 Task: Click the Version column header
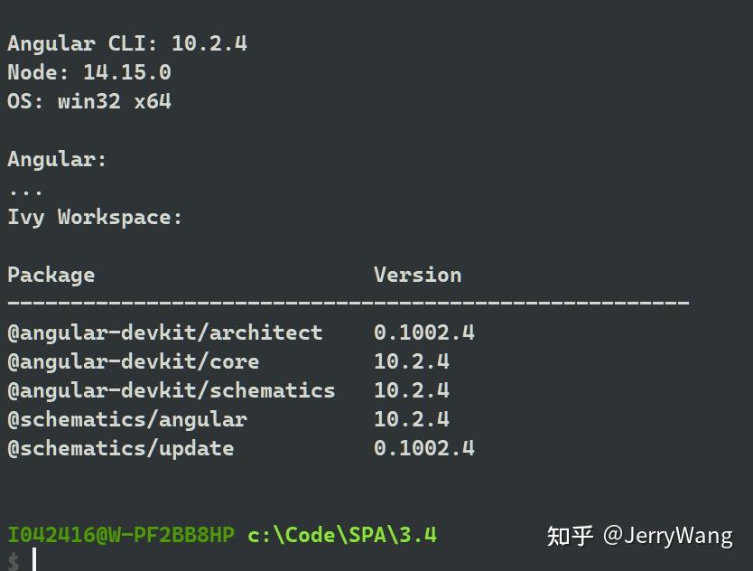tap(418, 275)
